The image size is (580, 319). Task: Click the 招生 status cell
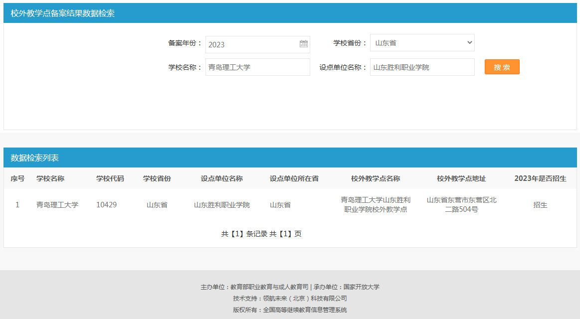[540, 205]
